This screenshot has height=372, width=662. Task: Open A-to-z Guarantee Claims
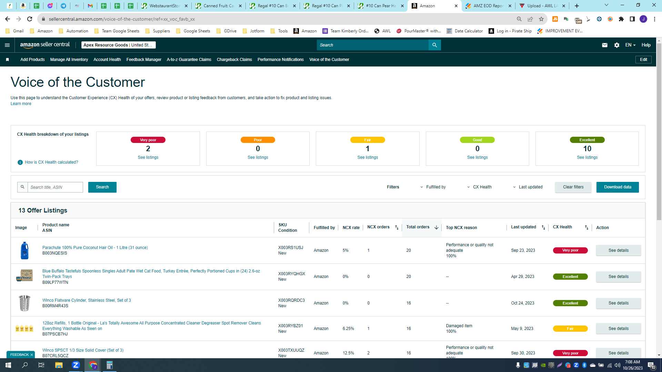189,60
